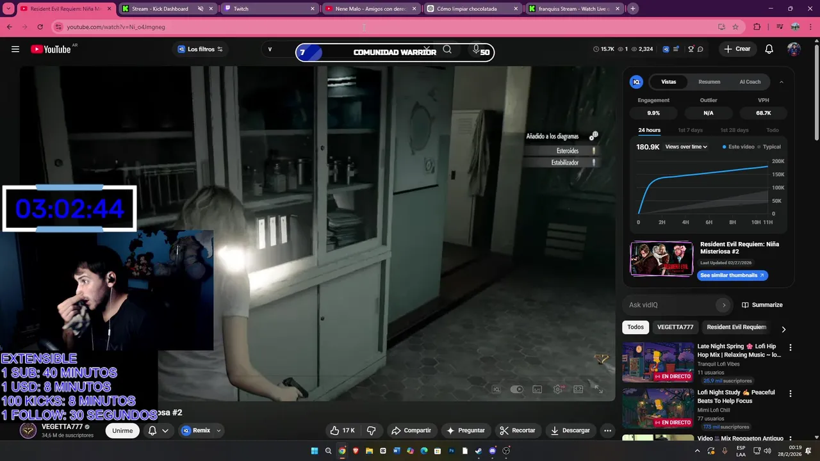Switch to the Twitch browser tab
Viewport: 820px width, 461px height.
point(270,9)
